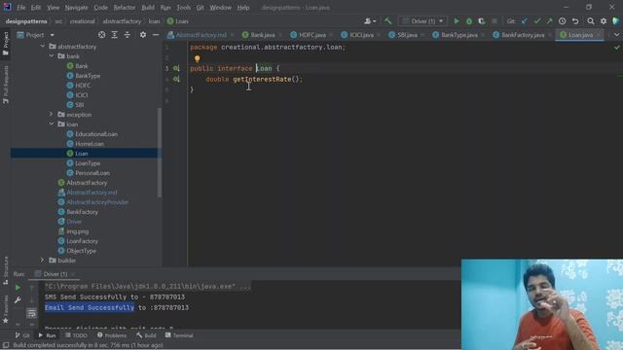This screenshot has height=350, width=623.
Task: Switch to BankType.java editor tab
Action: click(459, 35)
